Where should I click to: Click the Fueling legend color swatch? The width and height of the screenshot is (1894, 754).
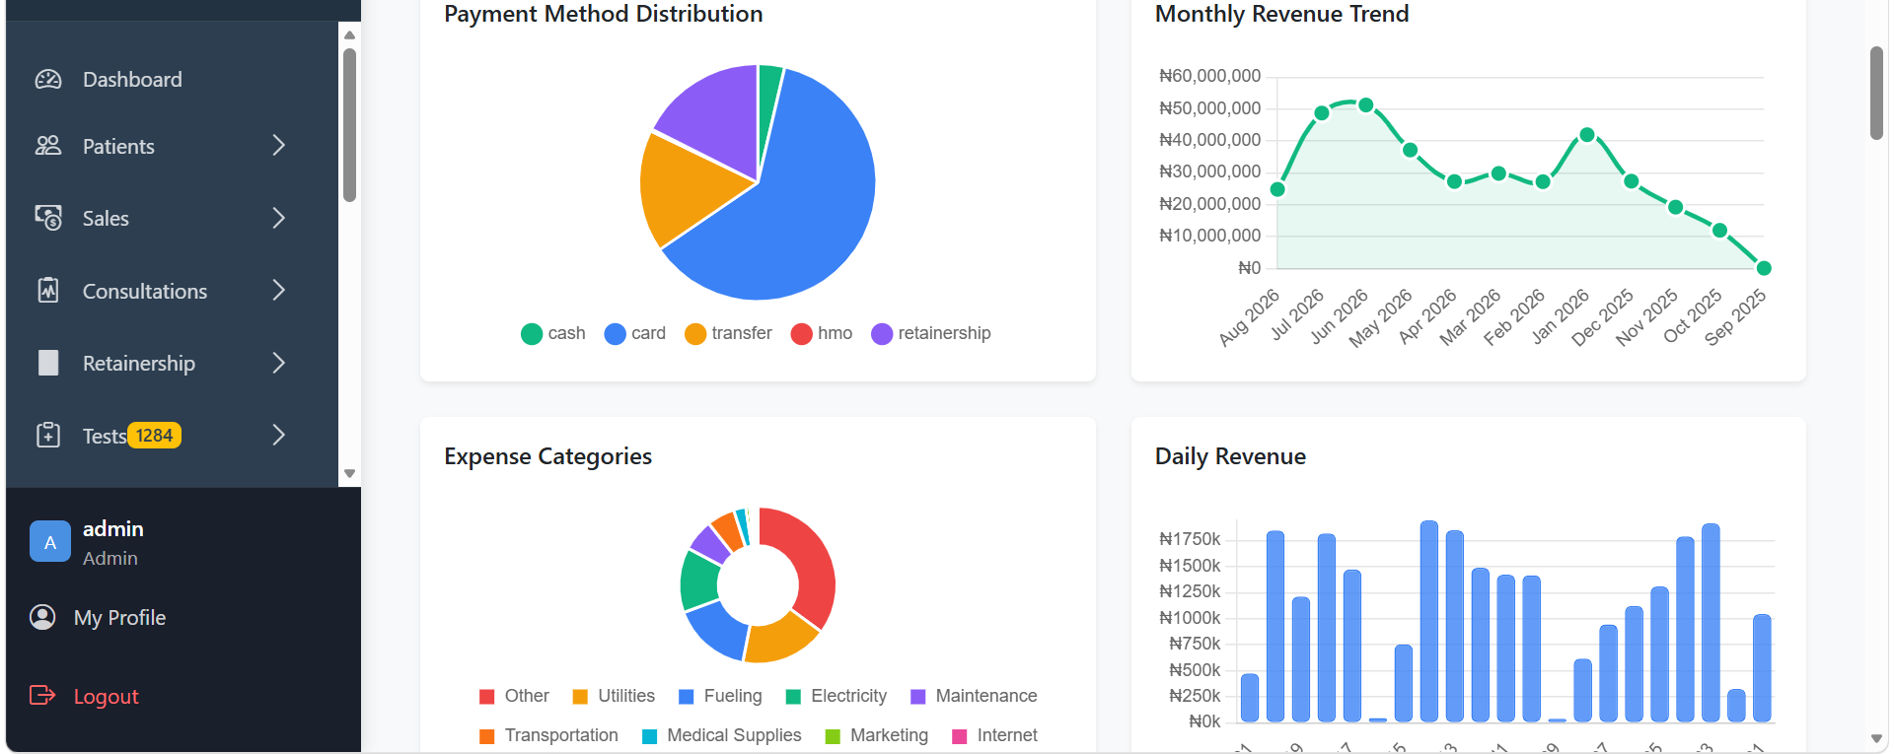coord(687,697)
